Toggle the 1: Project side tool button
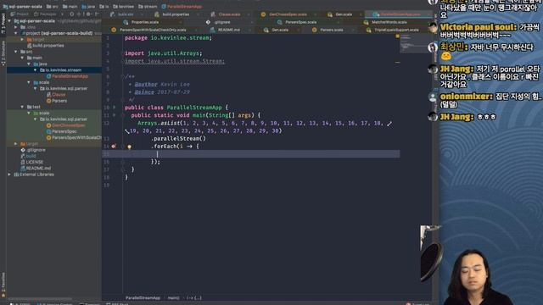Viewport: 543px width, 305px height. (x=3, y=23)
